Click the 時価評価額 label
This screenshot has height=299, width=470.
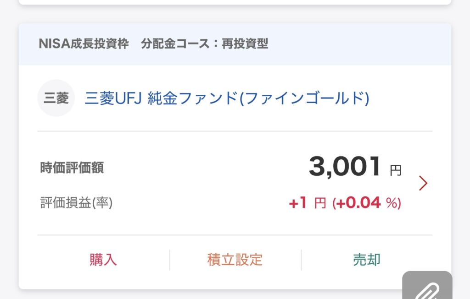(x=72, y=168)
